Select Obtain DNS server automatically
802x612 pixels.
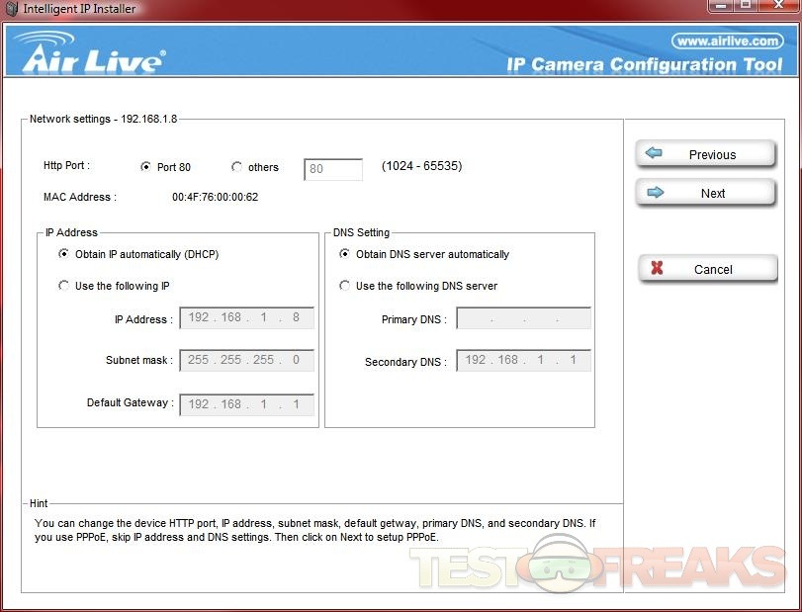tap(345, 254)
